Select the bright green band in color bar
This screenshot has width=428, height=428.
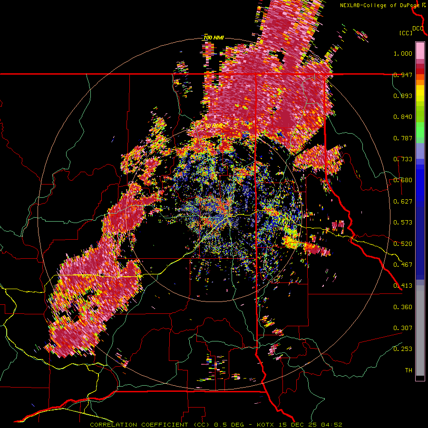(x=420, y=130)
